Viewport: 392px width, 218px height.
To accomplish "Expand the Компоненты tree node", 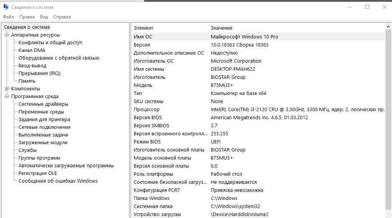I will (7, 89).
